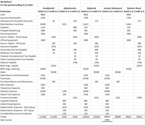Click the 69818 Income Statement total
The width and height of the screenshot is (145, 125).
pos(107,117)
